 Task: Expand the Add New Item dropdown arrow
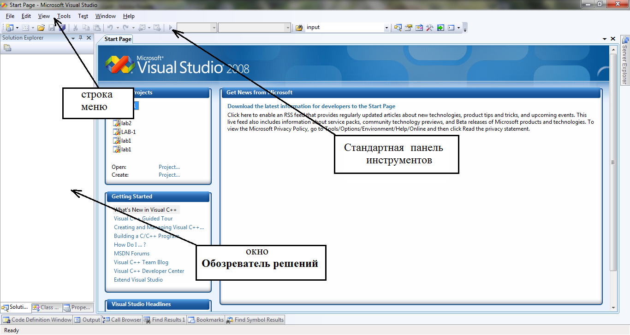(x=33, y=28)
